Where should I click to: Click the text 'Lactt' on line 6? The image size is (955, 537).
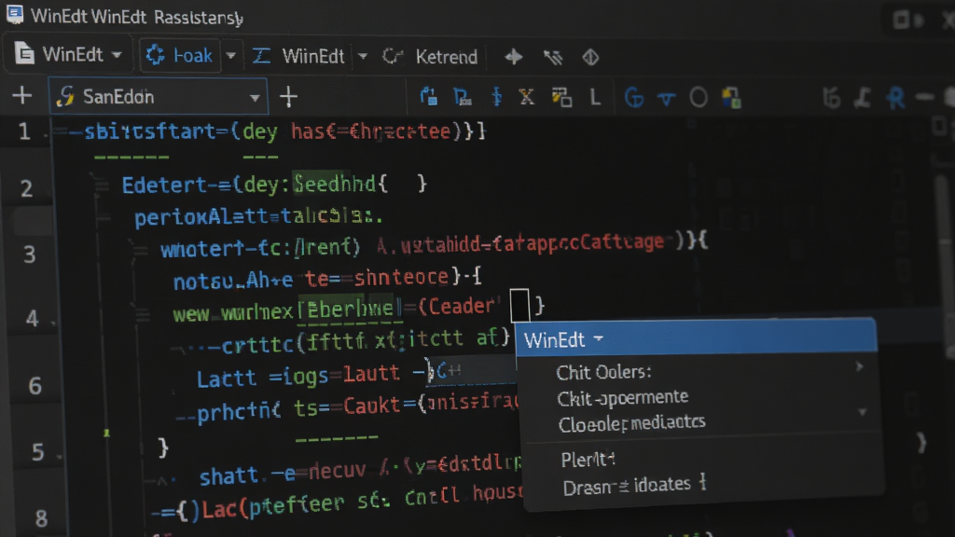[x=227, y=379]
